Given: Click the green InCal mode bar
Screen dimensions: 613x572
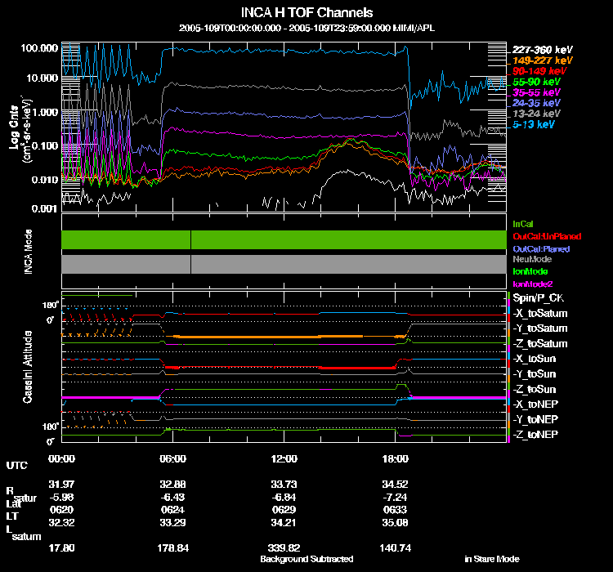Looking at the screenshot, I should click(284, 239).
